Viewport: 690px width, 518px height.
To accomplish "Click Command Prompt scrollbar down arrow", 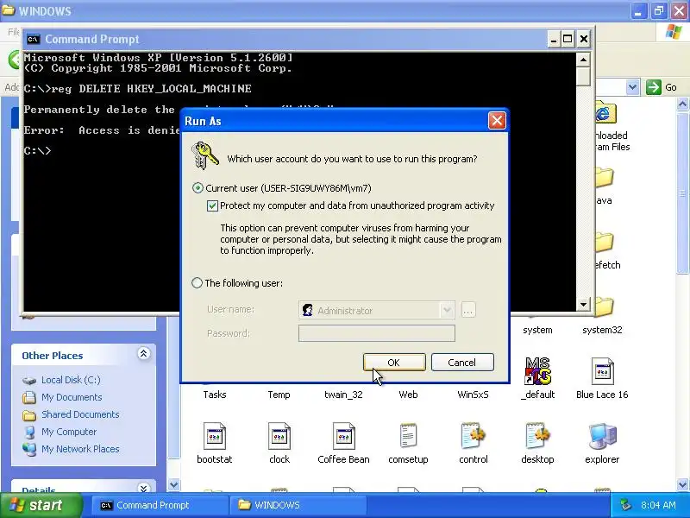I will coord(583,304).
